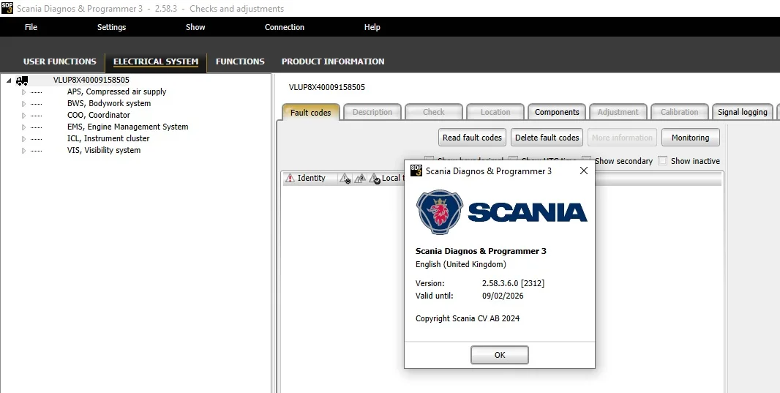
Task: Click the SDP3 icon in the About dialog
Action: pyautogui.click(x=416, y=171)
